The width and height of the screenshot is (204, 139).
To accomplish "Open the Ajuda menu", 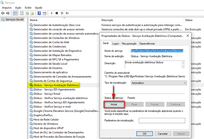I will pyautogui.click(x=38, y=8).
